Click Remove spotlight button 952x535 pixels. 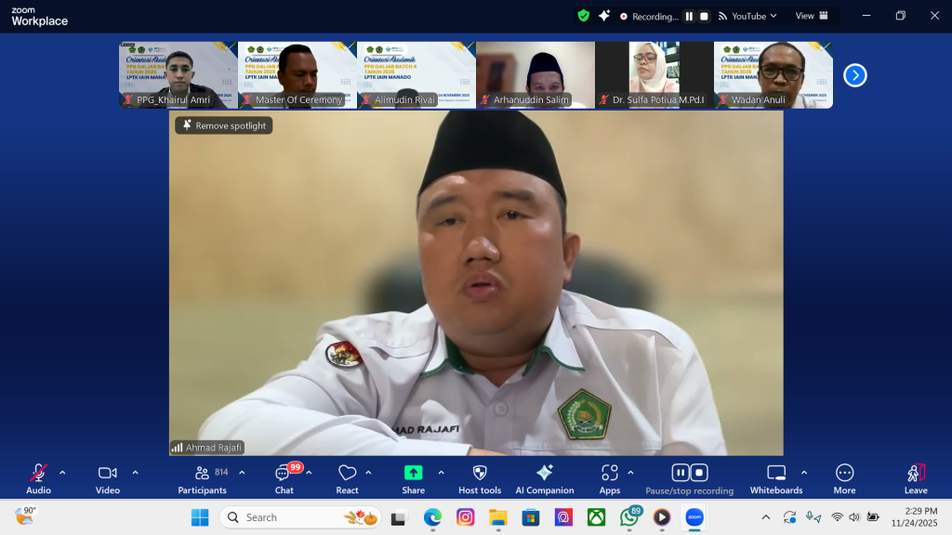tap(224, 125)
